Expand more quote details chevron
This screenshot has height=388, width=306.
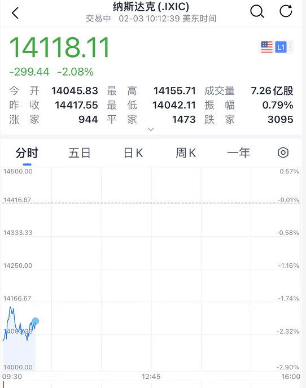click(151, 129)
